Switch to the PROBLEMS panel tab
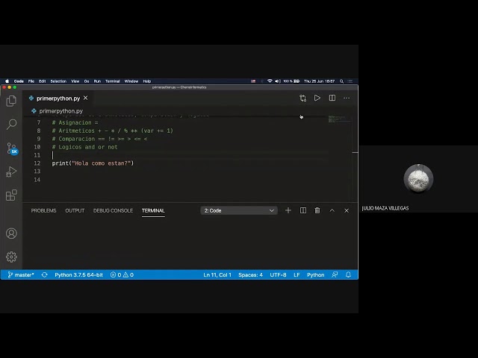This screenshot has width=478, height=358. click(43, 210)
